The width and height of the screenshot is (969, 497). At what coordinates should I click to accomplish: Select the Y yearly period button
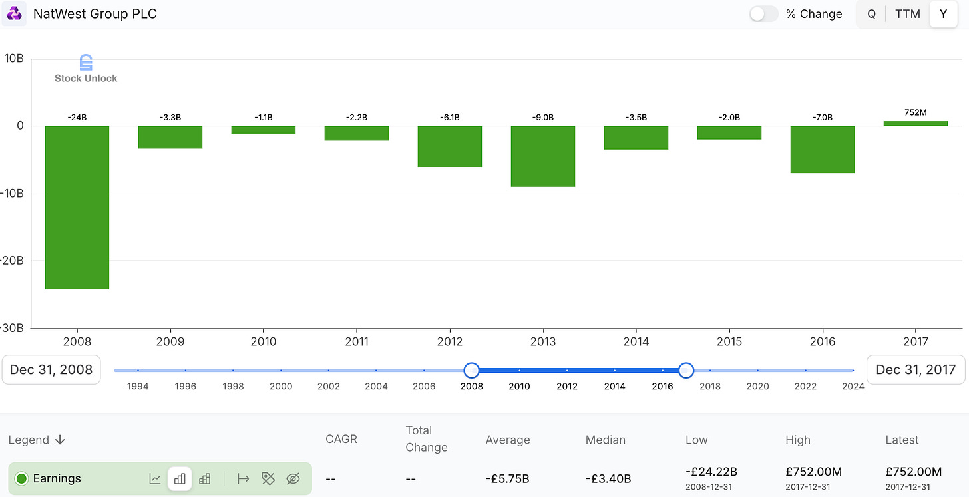click(x=944, y=13)
